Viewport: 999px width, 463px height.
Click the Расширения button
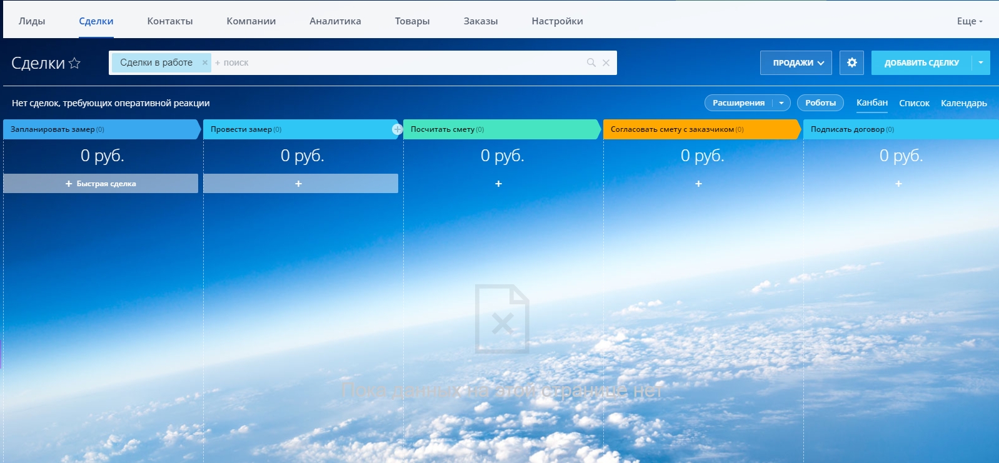[739, 103]
